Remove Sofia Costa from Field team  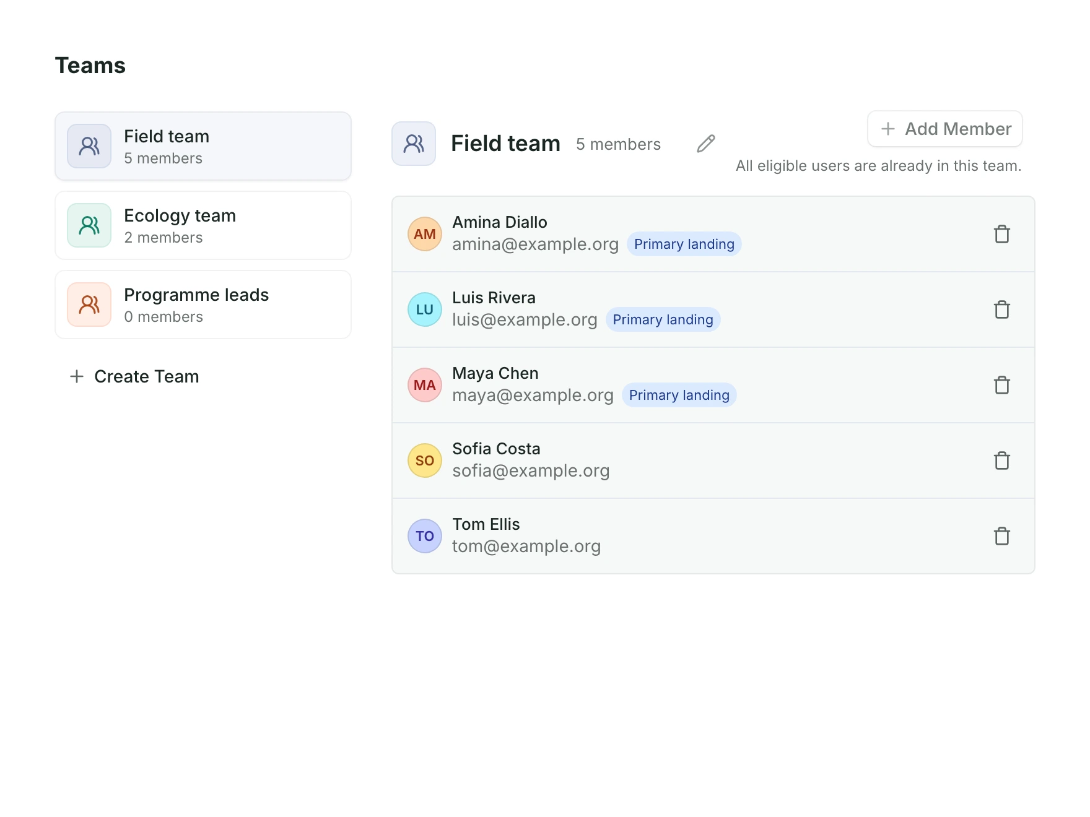pos(1001,460)
